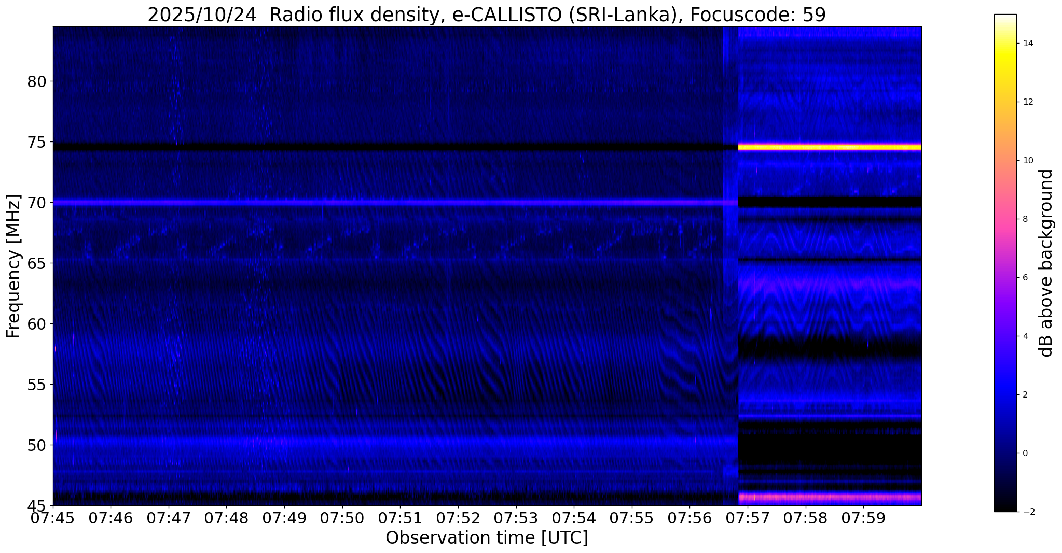Click the 'Observation time [UTC]' axis label
The width and height of the screenshot is (1062, 553).
[x=487, y=538]
